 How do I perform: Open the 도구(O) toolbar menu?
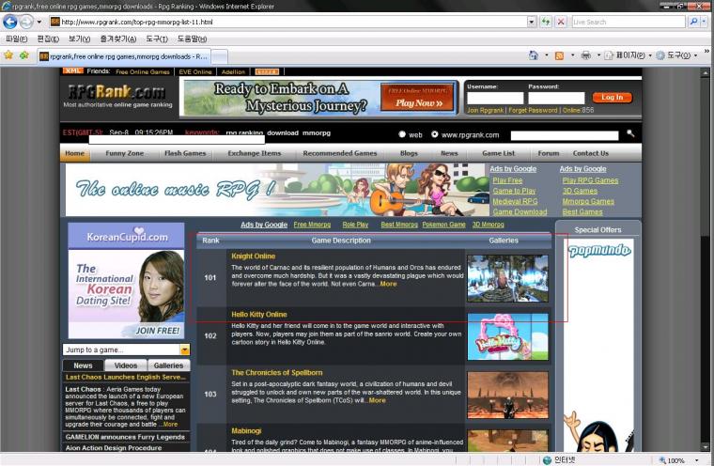(x=676, y=55)
